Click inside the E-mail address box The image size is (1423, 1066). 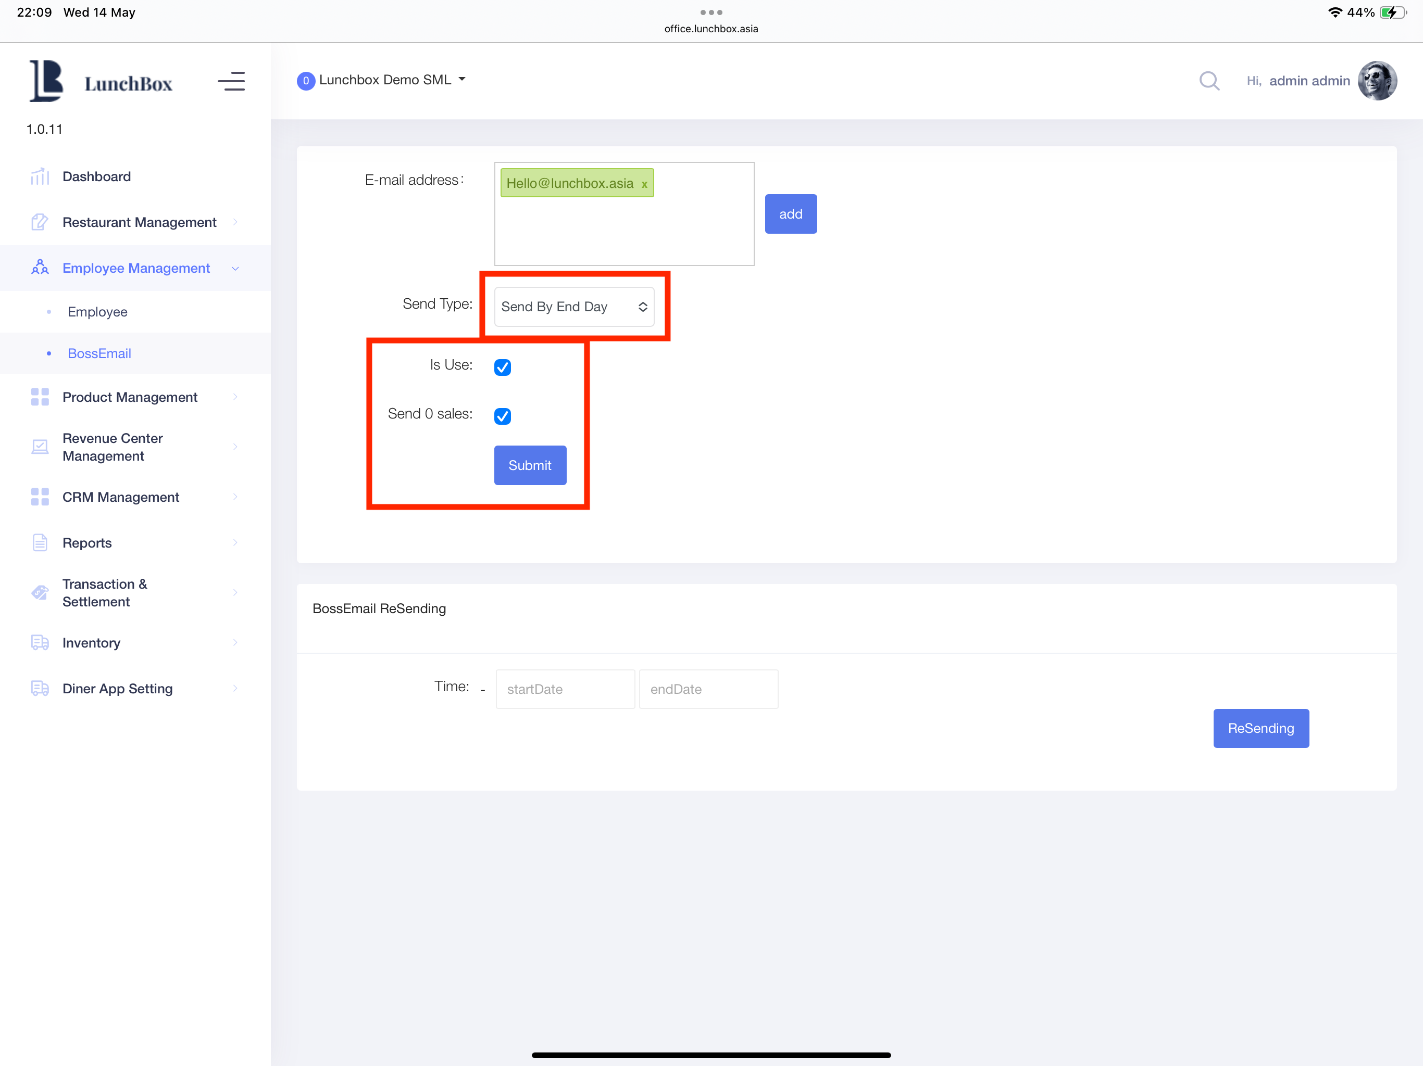pos(624,213)
